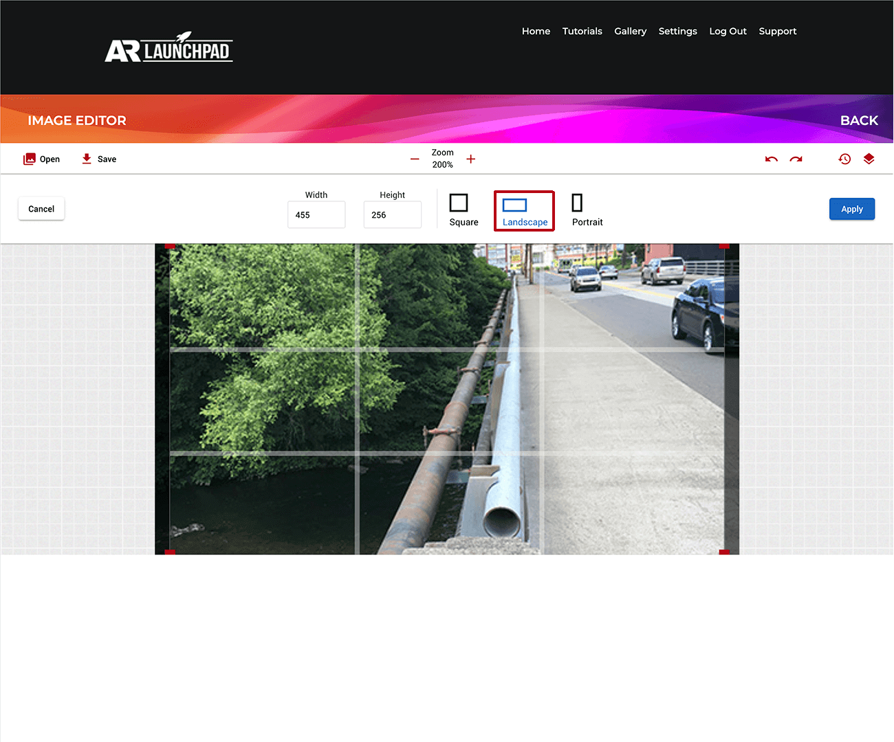The height and width of the screenshot is (742, 894).
Task: Open the Home page
Action: click(x=536, y=31)
